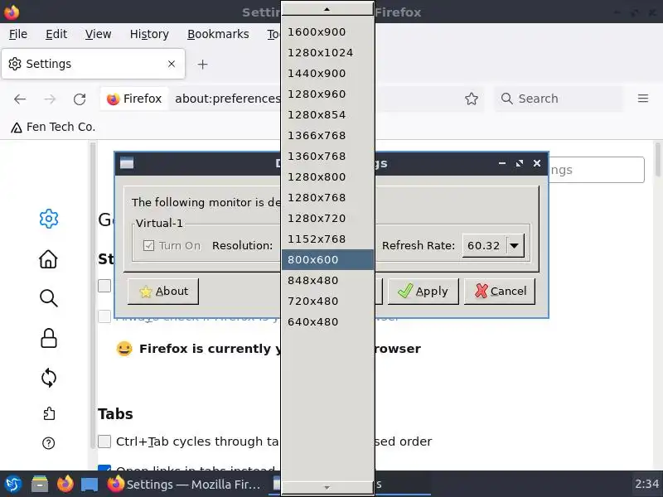Click the Firefox page vertical scrollbar
The height and width of the screenshot is (497, 663).
point(658,160)
